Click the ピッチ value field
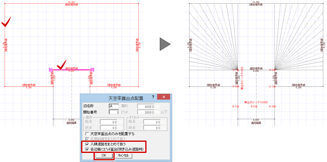This screenshot has height=162, width=327. tap(146, 112)
